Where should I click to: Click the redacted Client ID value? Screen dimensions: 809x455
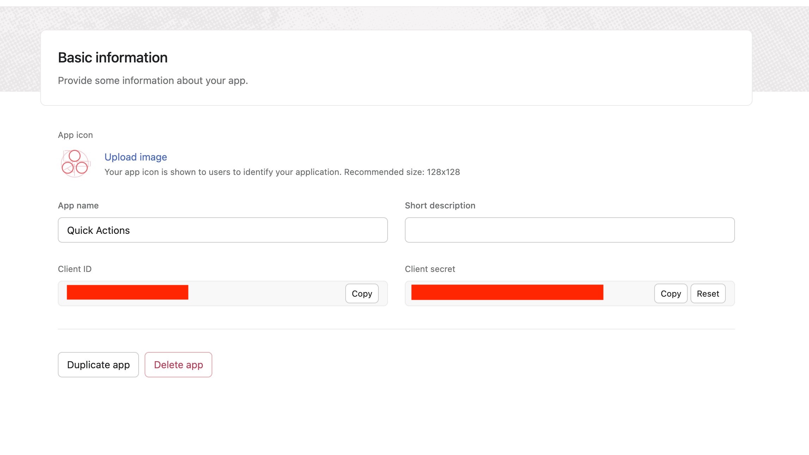pos(127,292)
